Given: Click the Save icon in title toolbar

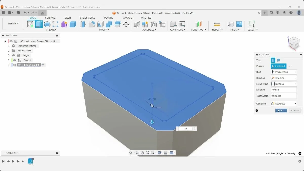Looking at the screenshot, I should pyautogui.click(x=18, y=13).
